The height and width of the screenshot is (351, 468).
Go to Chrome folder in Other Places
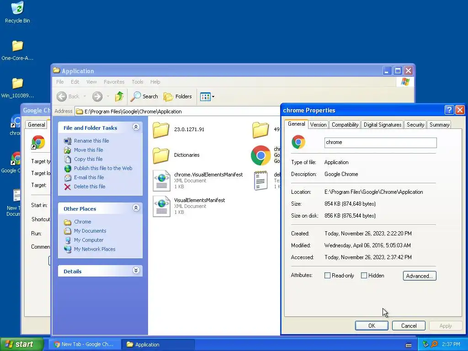tap(82, 222)
